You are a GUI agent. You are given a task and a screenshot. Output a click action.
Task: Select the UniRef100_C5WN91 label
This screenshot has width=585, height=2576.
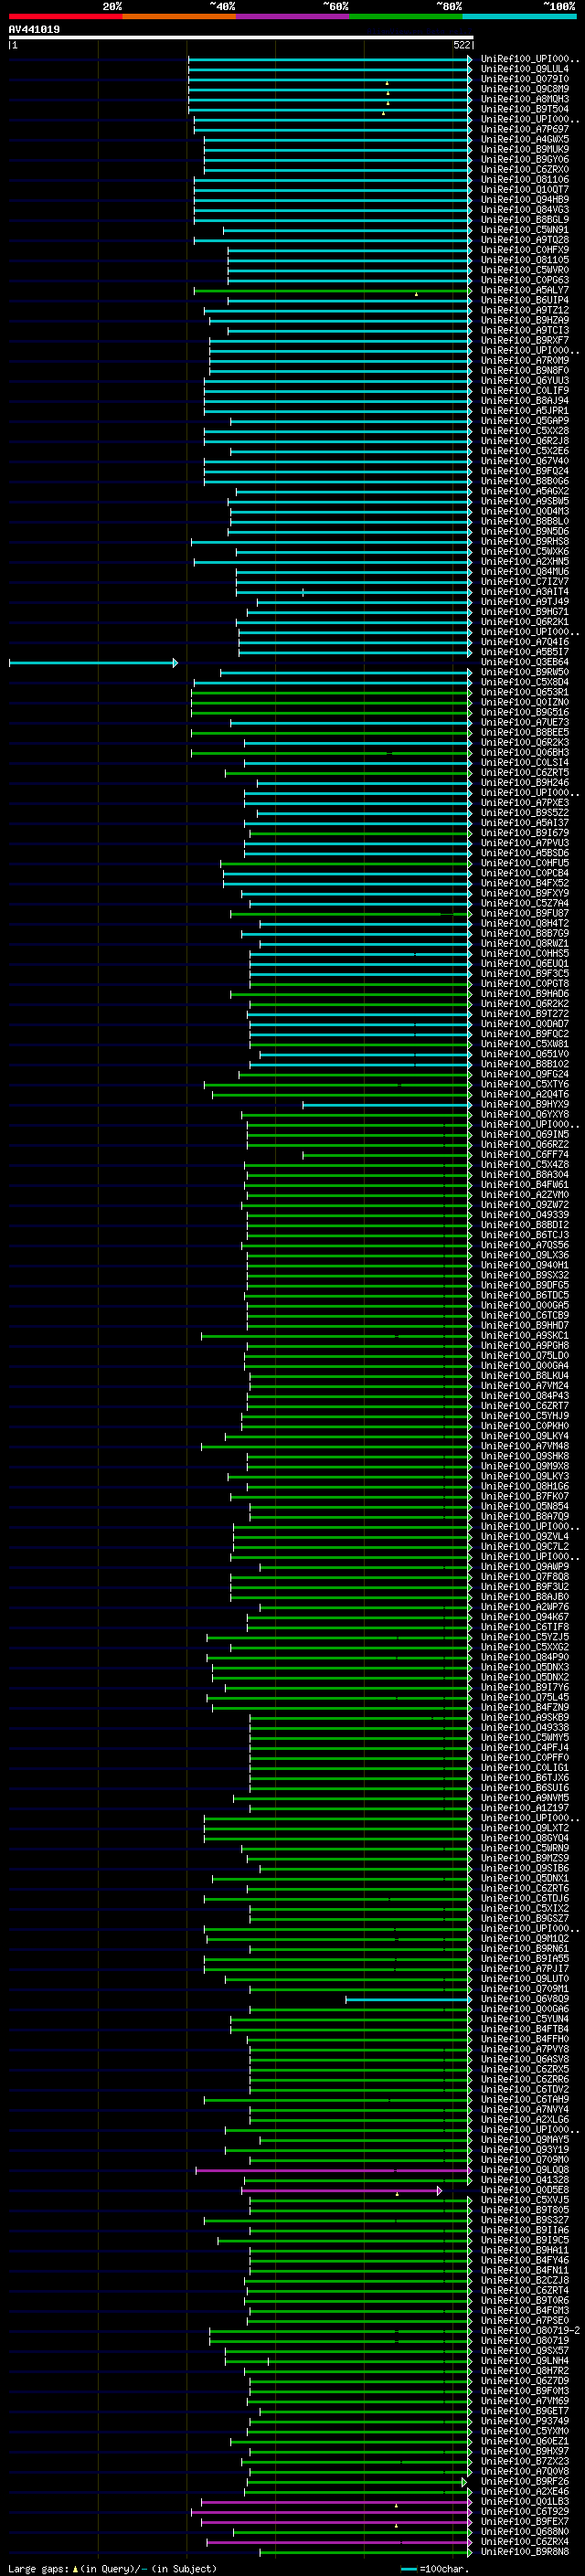[x=525, y=230]
